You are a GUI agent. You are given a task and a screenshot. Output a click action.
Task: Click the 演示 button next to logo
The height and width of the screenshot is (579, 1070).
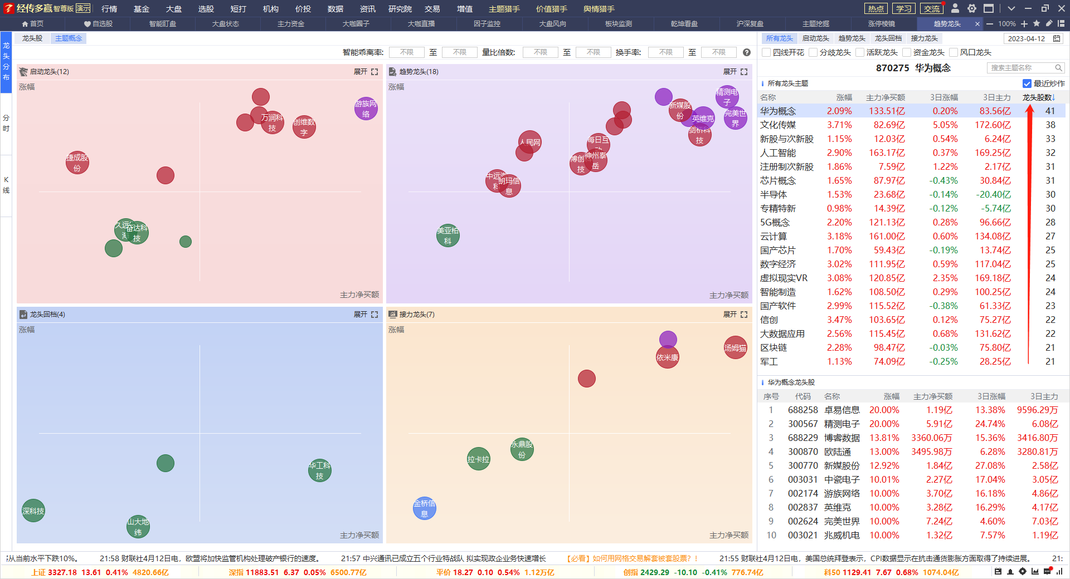tap(83, 8)
